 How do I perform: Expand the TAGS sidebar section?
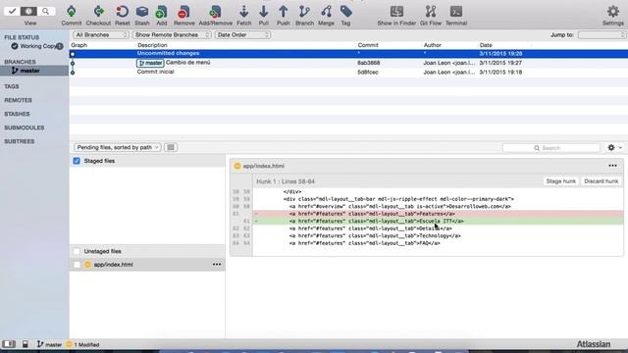tap(12, 86)
